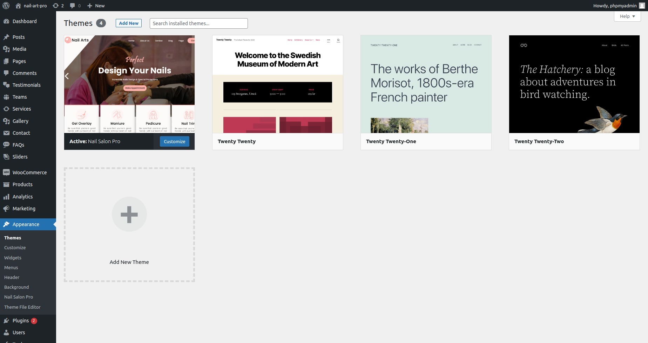Select the Nail Salon Pro theme screenshot
The height and width of the screenshot is (343, 648).
129,84
